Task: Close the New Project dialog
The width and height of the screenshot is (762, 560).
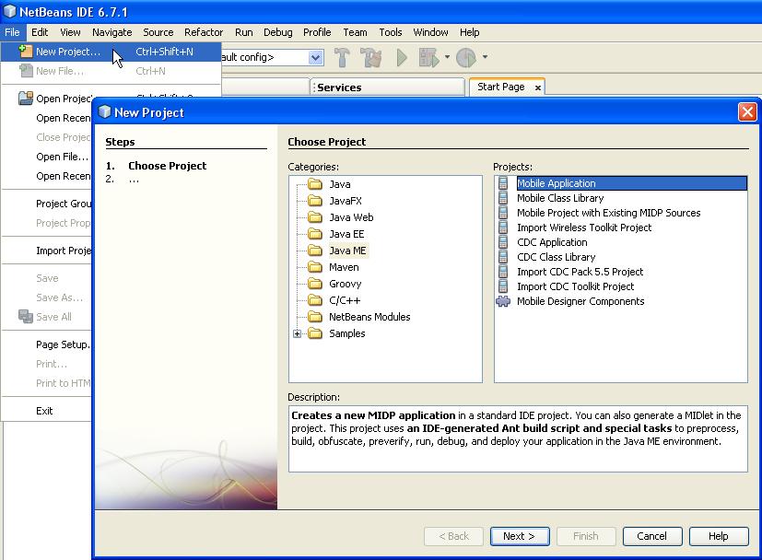Action: [747, 112]
